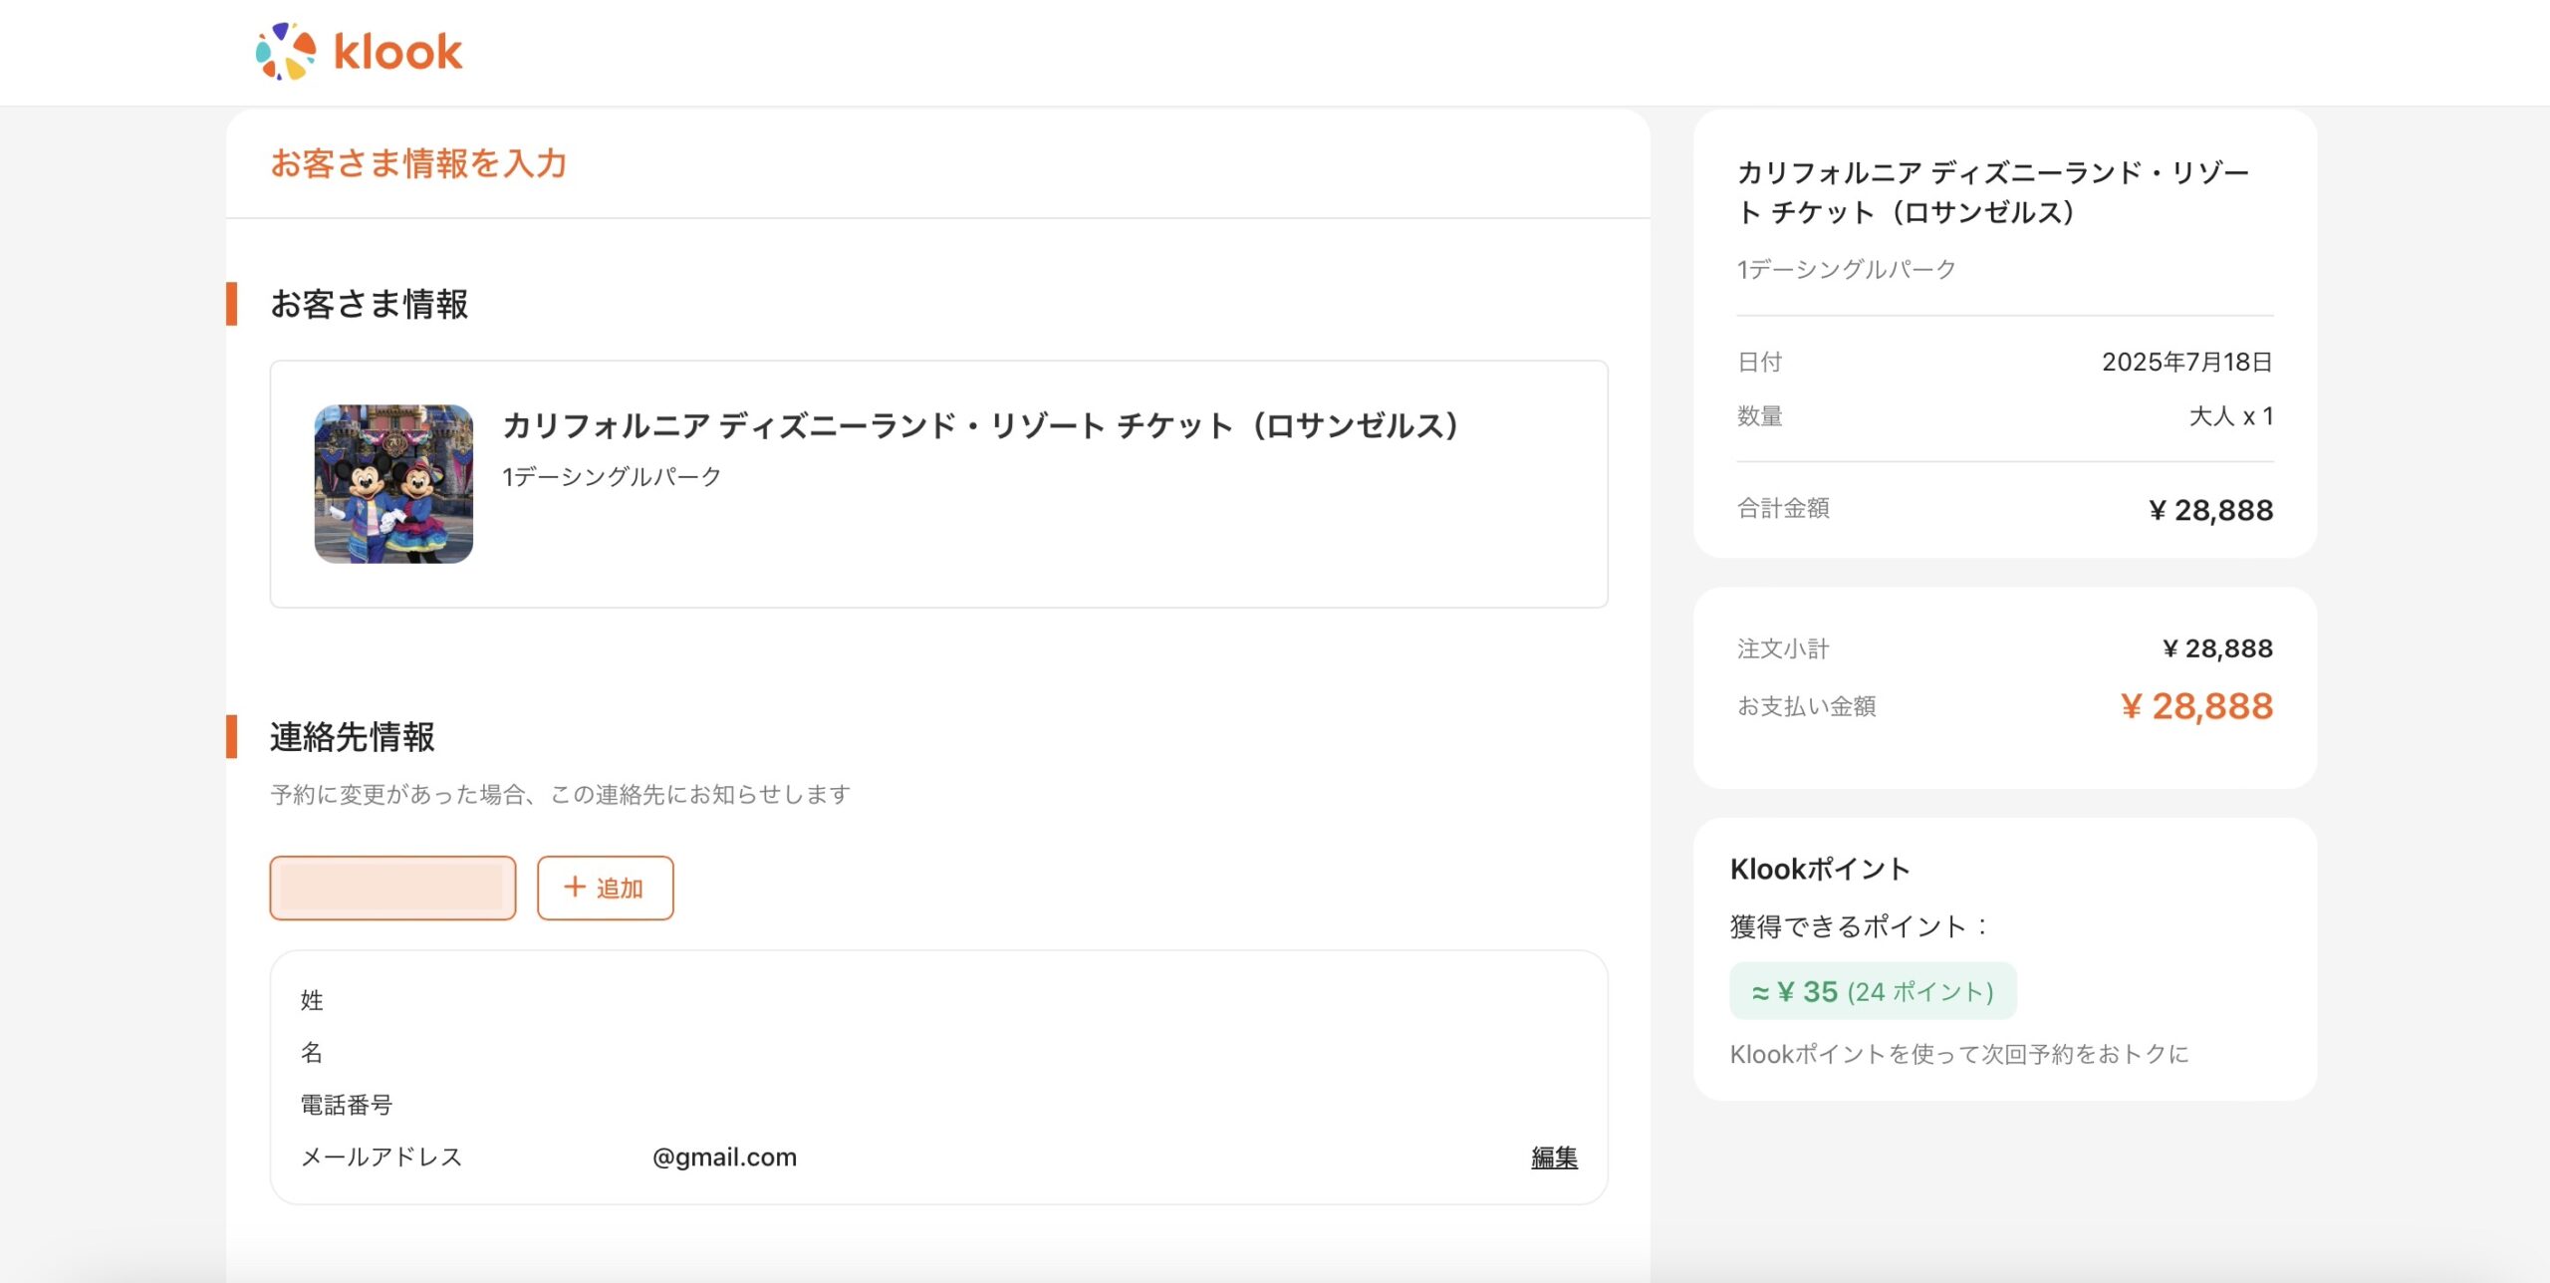Click the 数量 label in the summary

click(x=1760, y=416)
